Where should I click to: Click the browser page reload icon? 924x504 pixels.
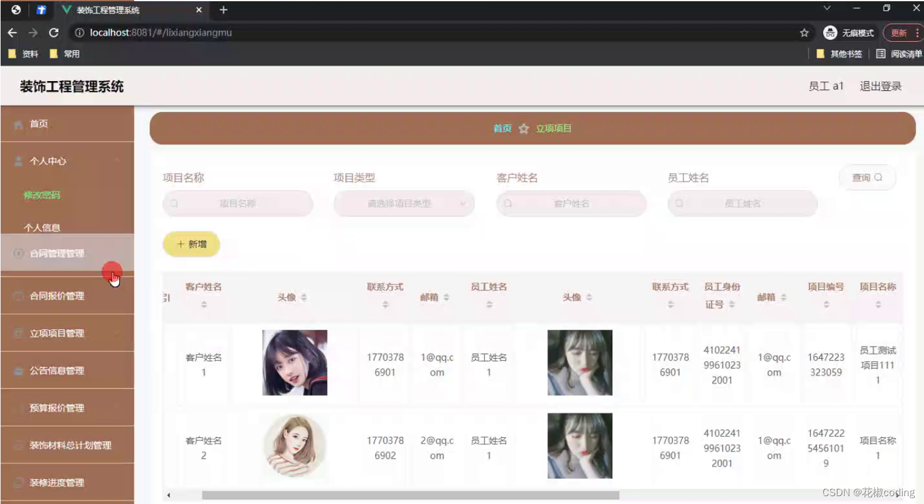coord(53,33)
